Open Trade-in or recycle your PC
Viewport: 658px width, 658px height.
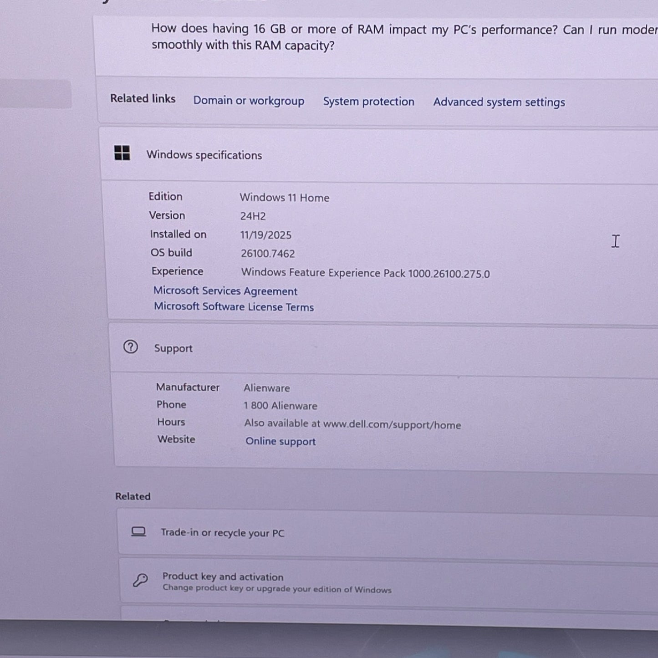(x=222, y=533)
